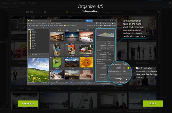Click the folder icon under folder tree
Screen dimensions: 172x113
[x=36, y=54]
